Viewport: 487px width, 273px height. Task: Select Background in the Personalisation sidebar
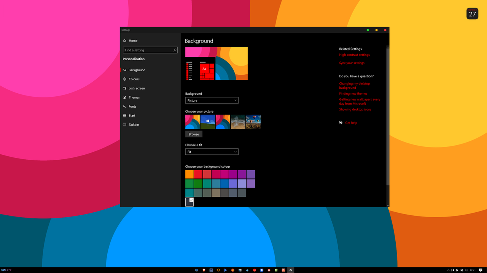[x=150, y=70]
